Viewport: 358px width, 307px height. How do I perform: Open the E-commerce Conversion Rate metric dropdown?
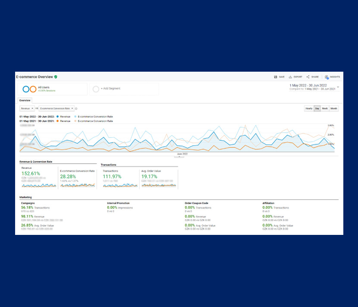coord(57,108)
